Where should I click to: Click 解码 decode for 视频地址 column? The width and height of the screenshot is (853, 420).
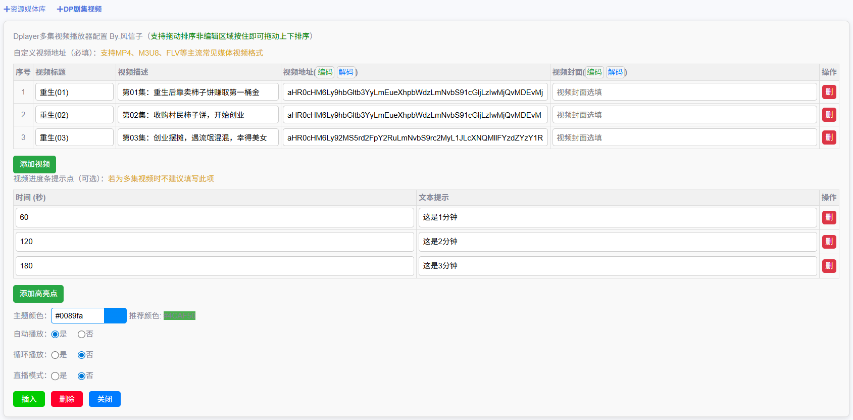pos(346,72)
